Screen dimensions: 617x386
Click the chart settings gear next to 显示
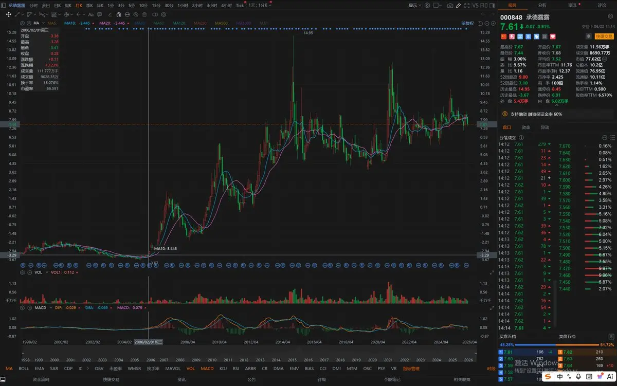[x=427, y=5]
